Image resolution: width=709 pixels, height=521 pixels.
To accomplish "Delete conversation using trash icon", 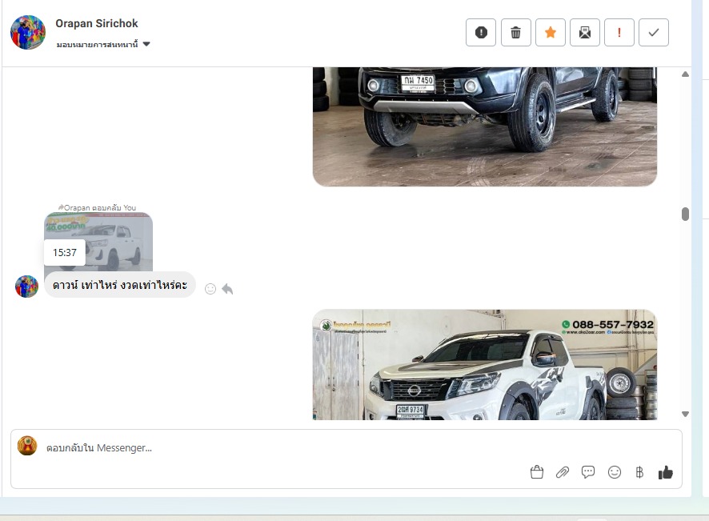I will (x=515, y=33).
